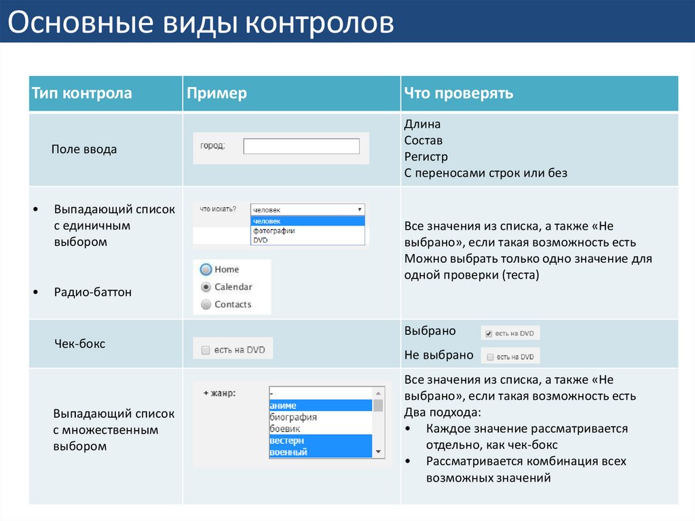Click the Не выбрано label text
The width and height of the screenshot is (695, 521).
coord(439,355)
